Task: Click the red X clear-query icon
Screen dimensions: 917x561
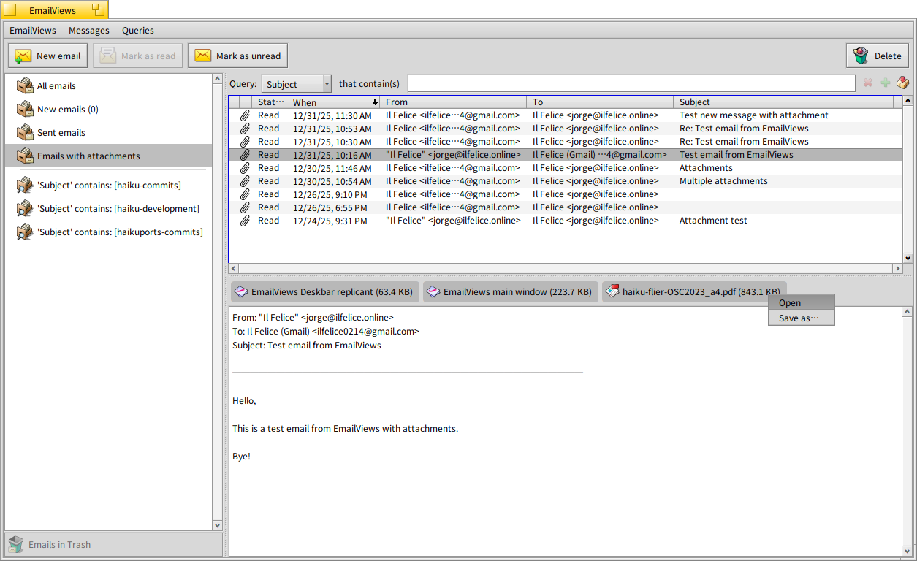Action: click(x=868, y=83)
